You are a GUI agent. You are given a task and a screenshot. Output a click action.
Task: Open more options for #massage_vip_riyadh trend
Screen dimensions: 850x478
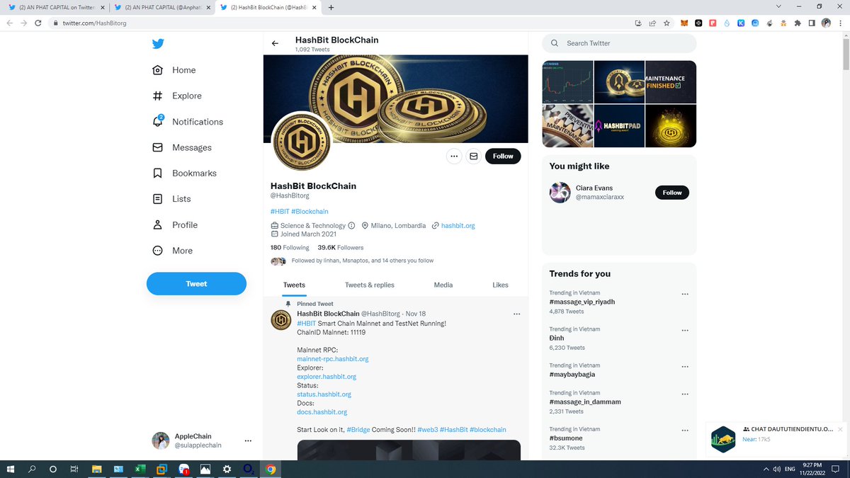tap(684, 294)
